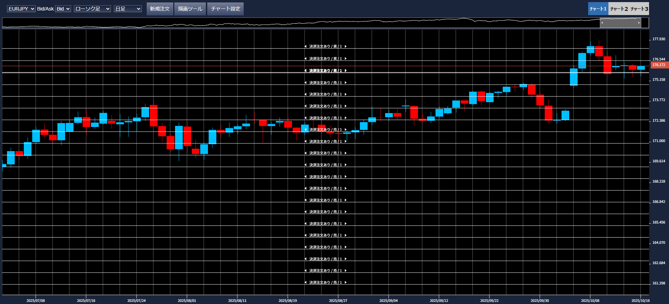Screen dimensions: 669x304
Task: Open the 日足 timeframe dropdown
Action: (128, 9)
